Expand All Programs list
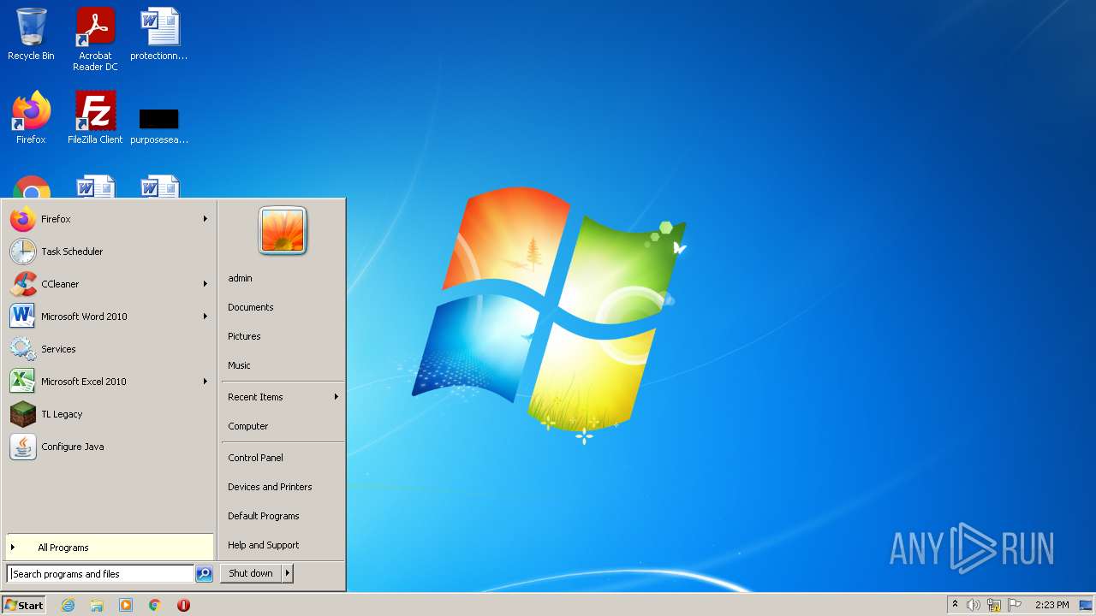Viewport: 1096px width, 616px height. (109, 548)
